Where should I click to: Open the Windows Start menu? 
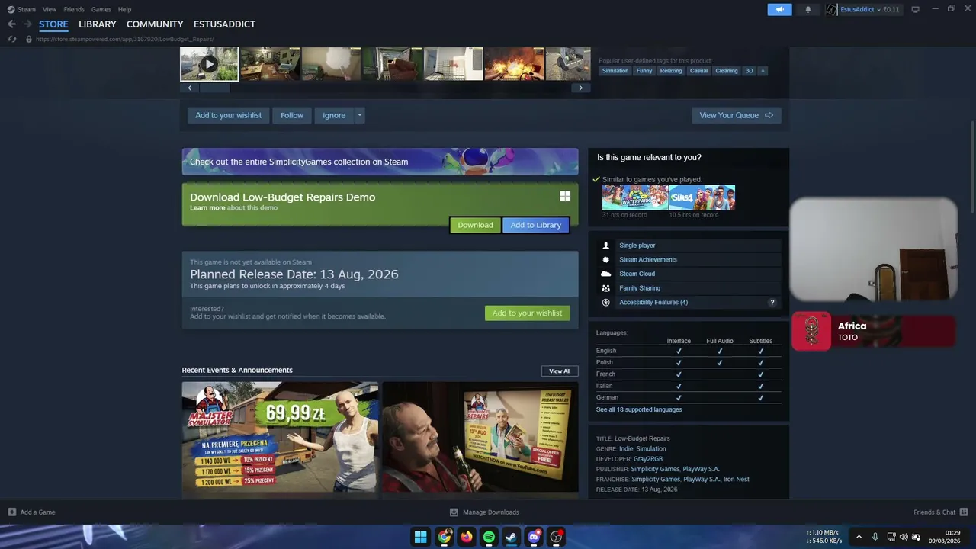(421, 537)
